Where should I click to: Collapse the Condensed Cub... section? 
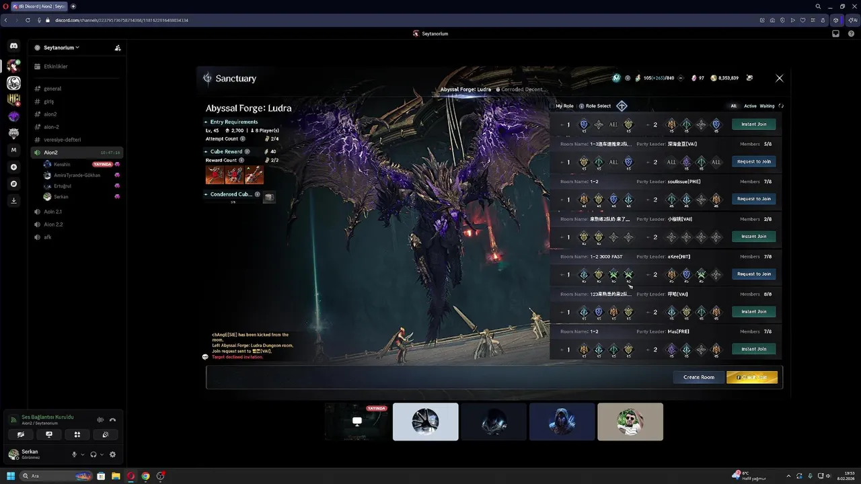(x=206, y=194)
